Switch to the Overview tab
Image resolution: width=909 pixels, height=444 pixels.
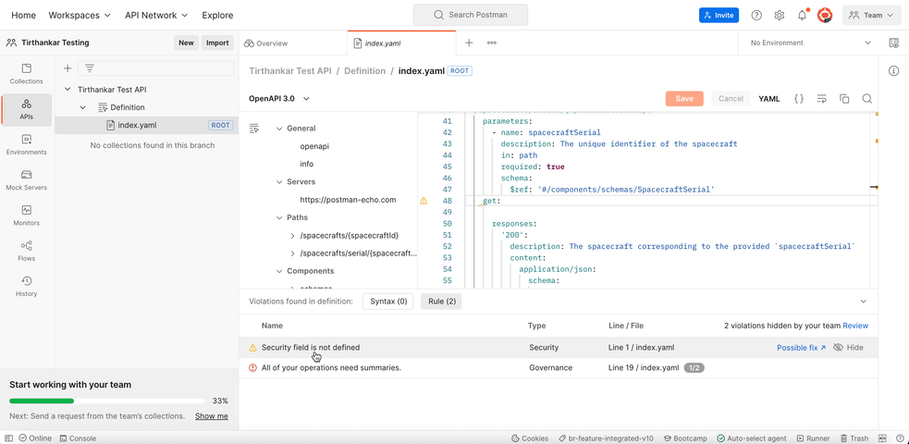[x=266, y=43]
